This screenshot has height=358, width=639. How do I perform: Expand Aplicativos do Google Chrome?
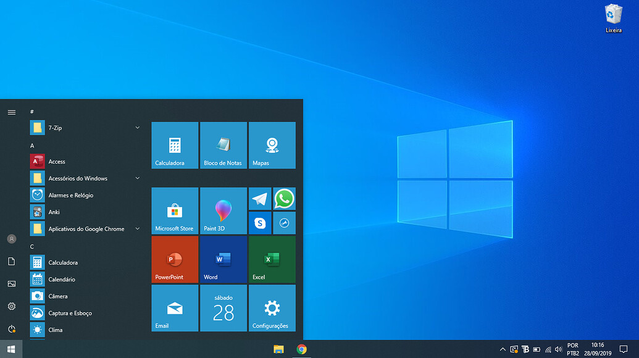pyautogui.click(x=137, y=228)
